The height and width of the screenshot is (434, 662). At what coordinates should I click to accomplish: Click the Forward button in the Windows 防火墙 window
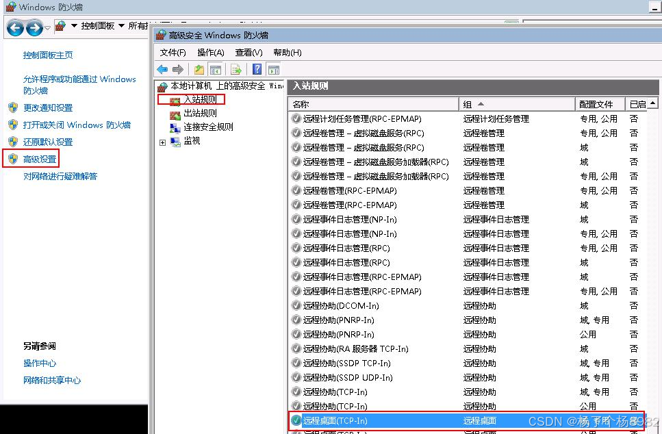(34, 28)
